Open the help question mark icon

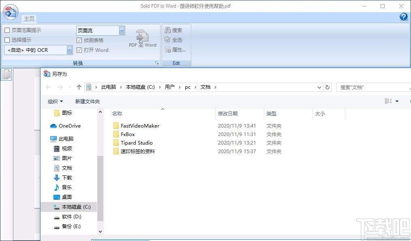403,17
